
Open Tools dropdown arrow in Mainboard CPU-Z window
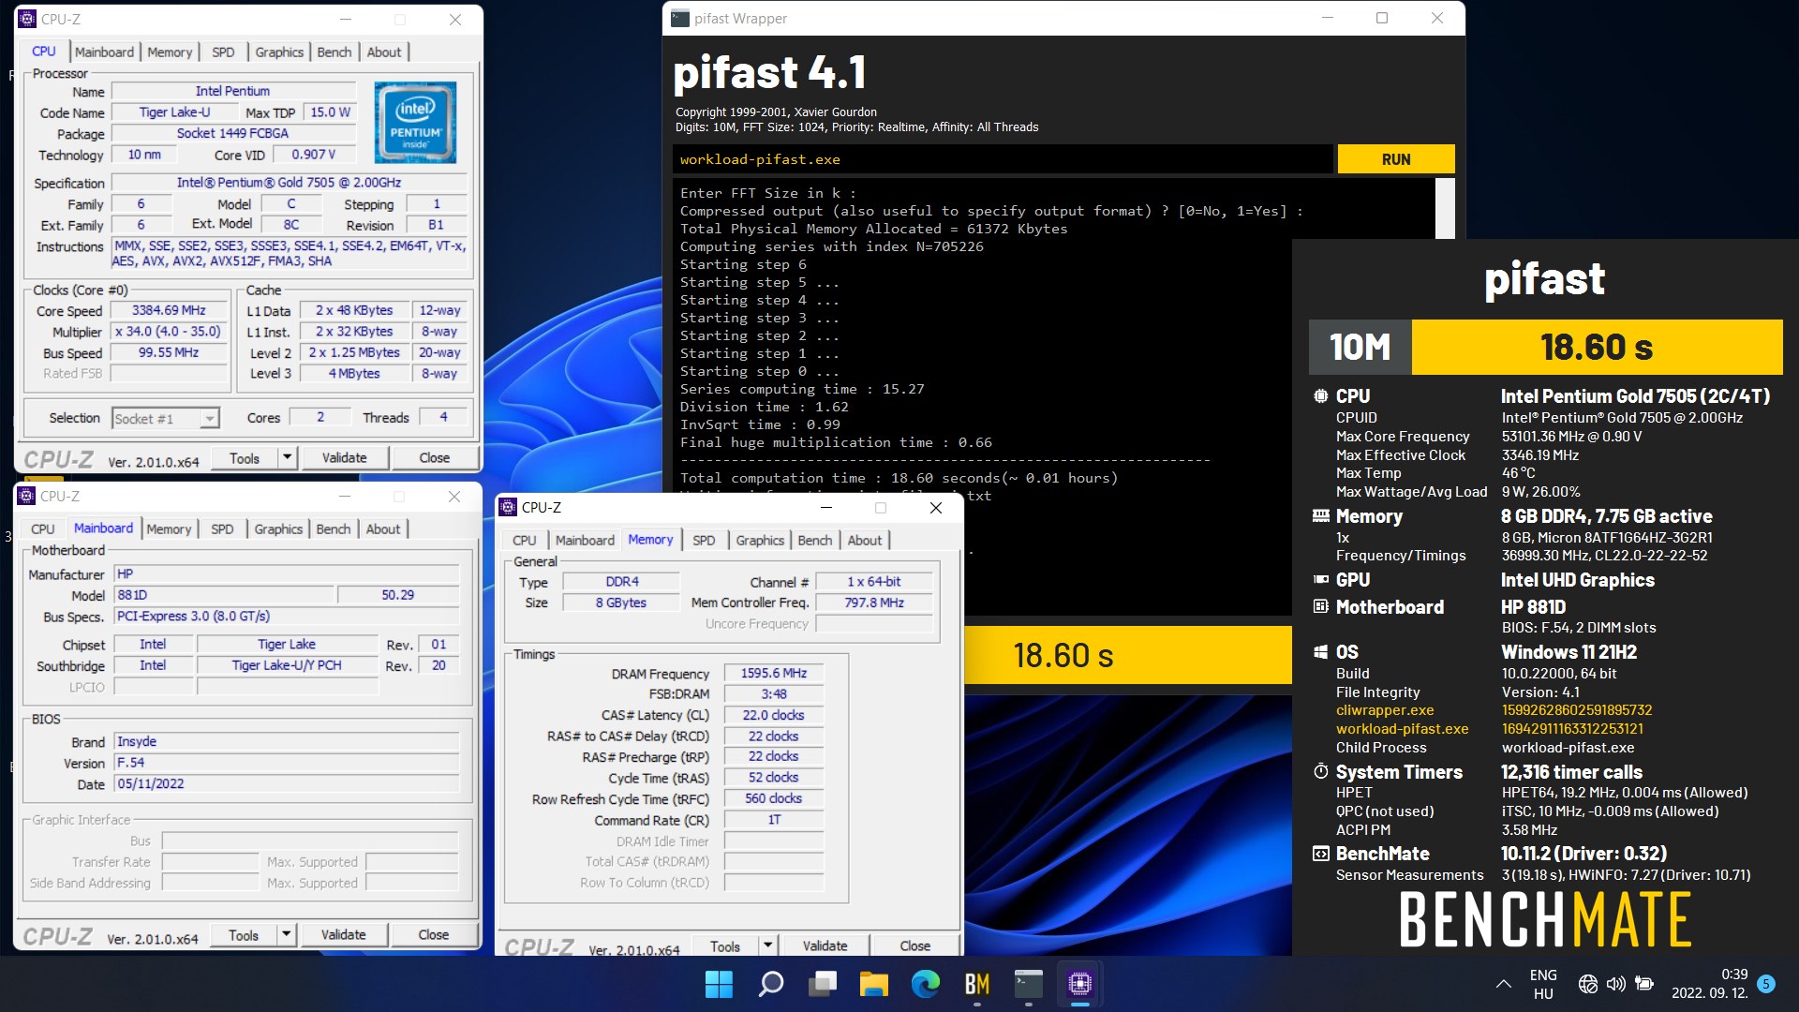point(286,934)
